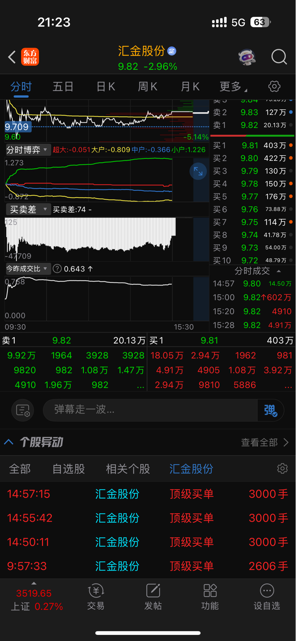296x641 pixels.
Task: Tap the 18.05万 queue order cell
Action: [x=167, y=355]
